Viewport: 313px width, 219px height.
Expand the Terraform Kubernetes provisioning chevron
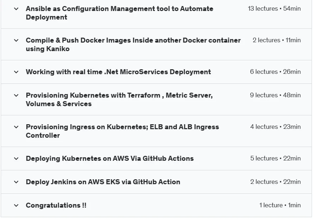pyautogui.click(x=16, y=95)
